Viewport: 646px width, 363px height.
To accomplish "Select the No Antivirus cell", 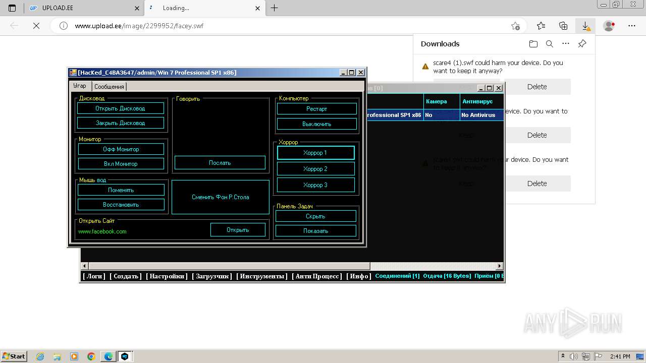I will tap(482, 115).
